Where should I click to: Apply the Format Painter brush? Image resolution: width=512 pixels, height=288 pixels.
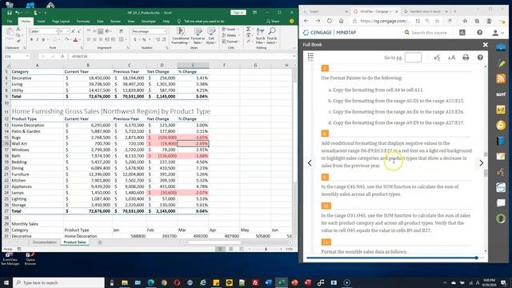click(18, 41)
